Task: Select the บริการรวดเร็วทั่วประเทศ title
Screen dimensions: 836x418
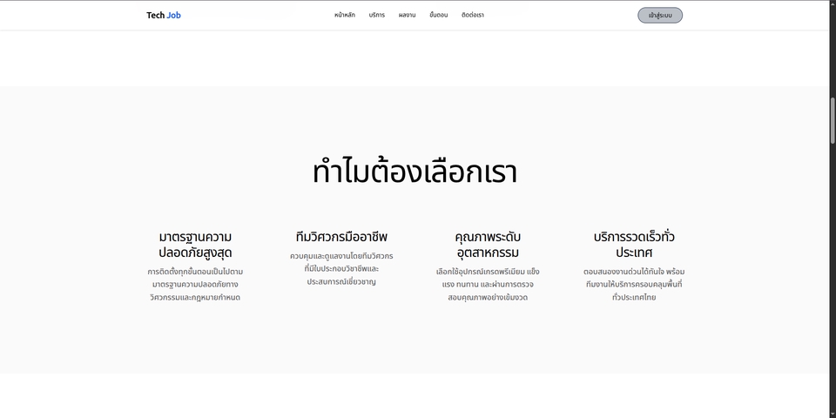Action: (634, 245)
